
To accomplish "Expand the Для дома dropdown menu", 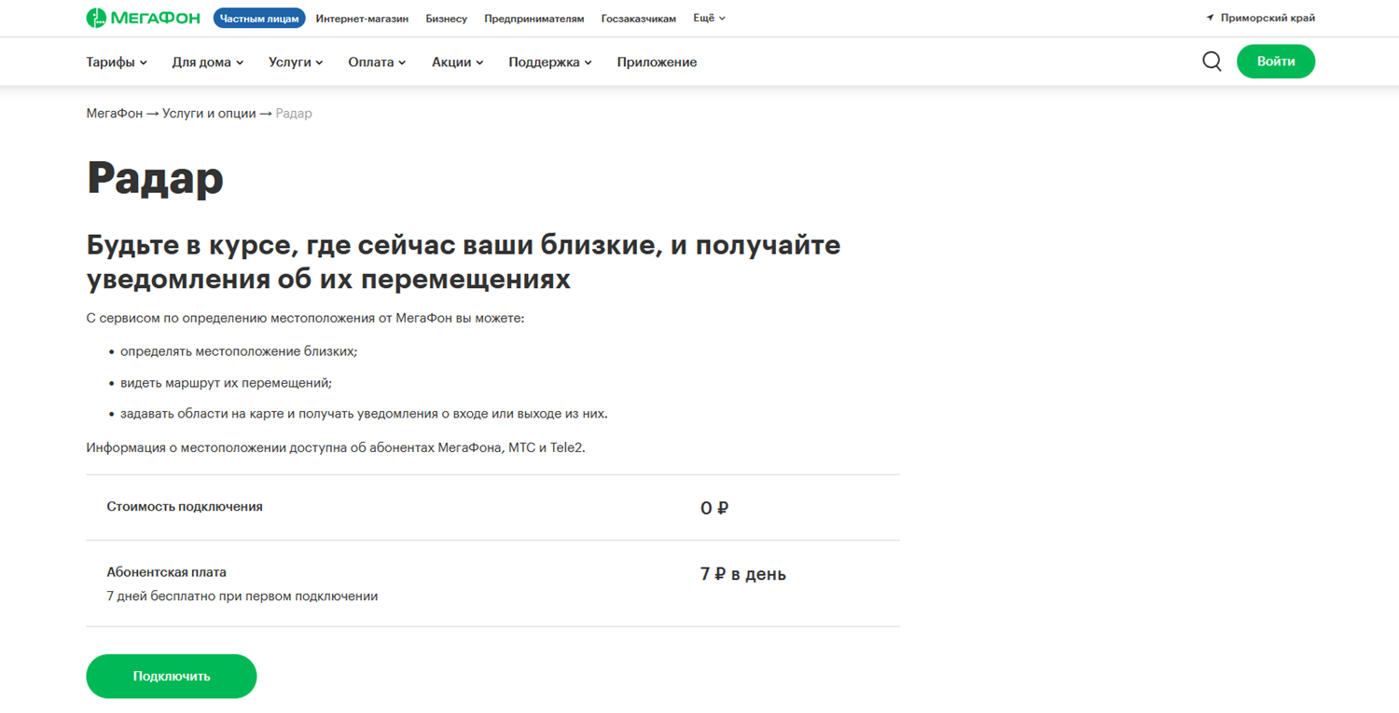I will coord(208,62).
